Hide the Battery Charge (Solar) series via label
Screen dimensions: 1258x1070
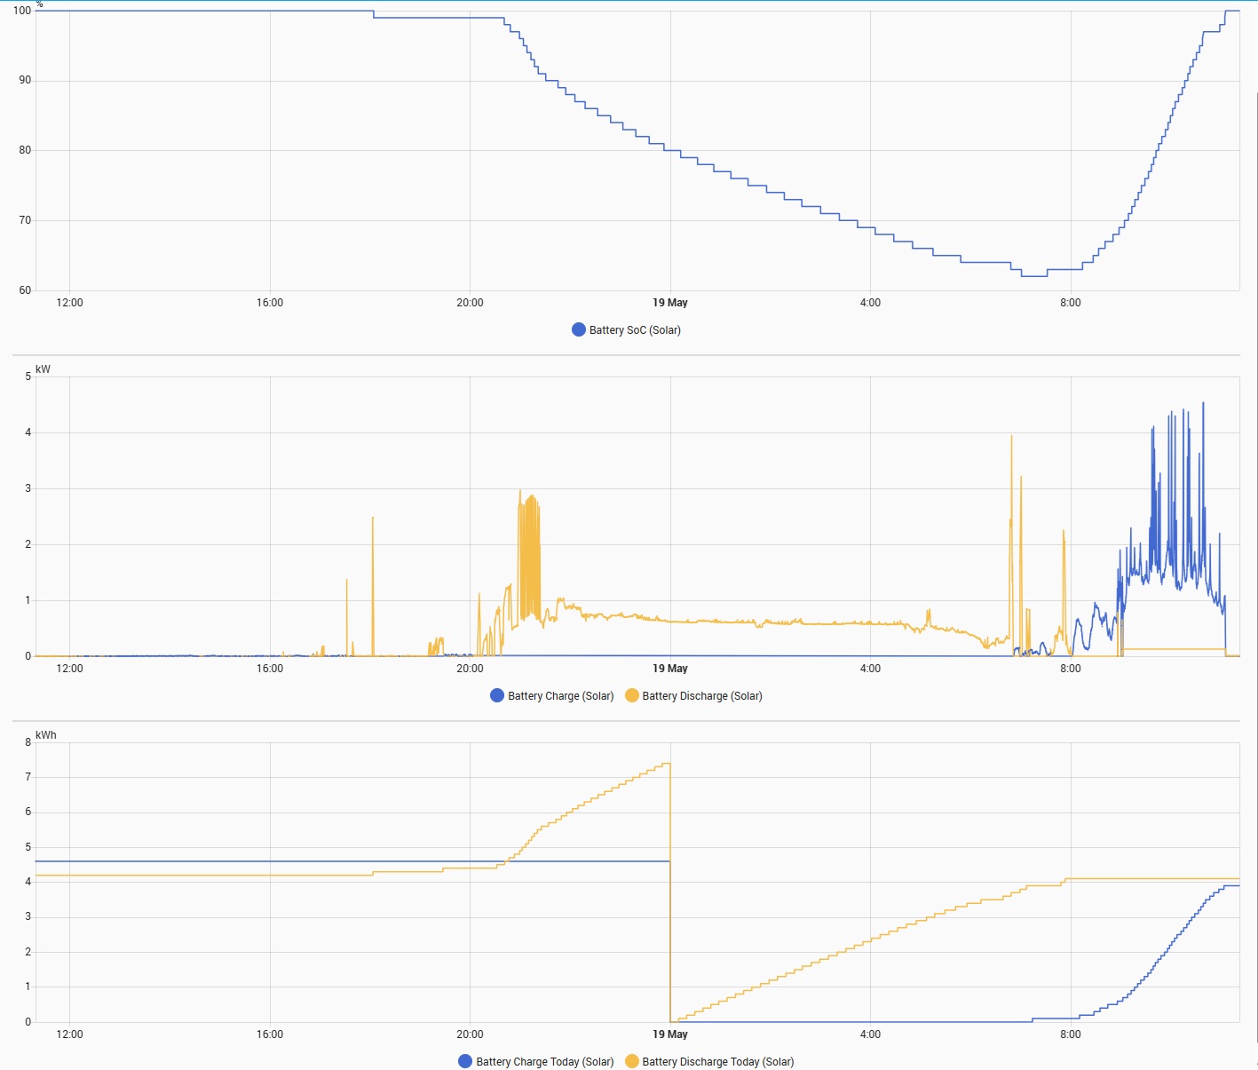560,696
